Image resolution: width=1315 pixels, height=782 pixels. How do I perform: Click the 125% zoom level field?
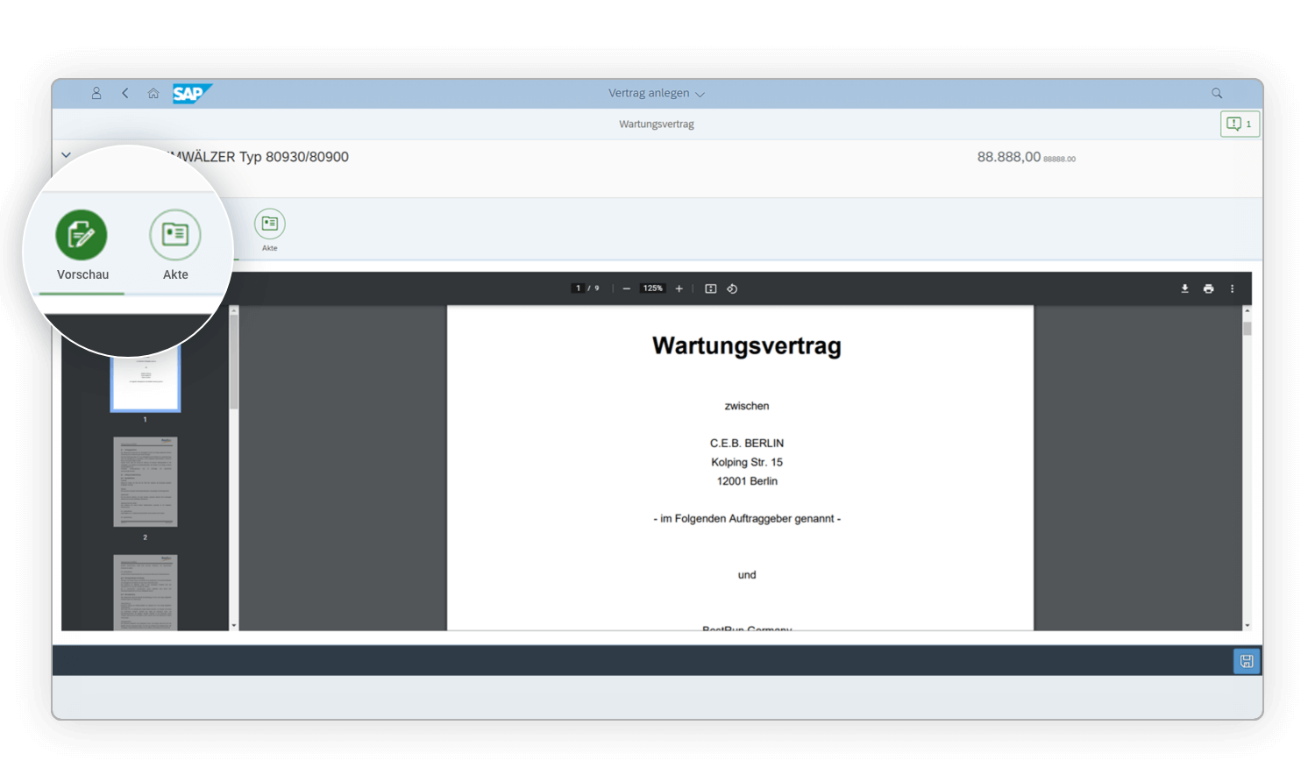coord(653,288)
